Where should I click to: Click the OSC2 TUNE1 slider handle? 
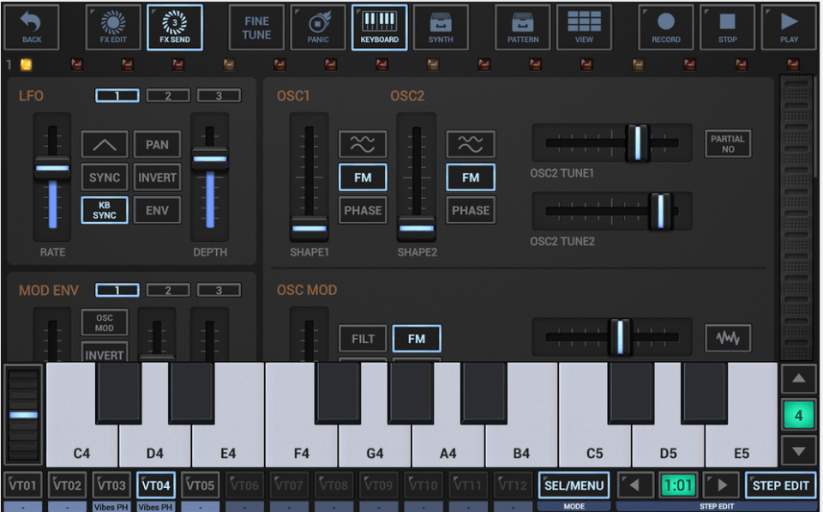click(x=638, y=142)
